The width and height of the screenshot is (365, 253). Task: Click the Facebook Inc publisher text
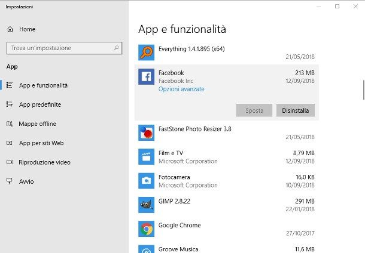(176, 81)
